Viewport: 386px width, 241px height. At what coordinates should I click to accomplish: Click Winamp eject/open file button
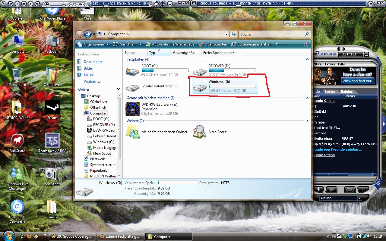71,4
